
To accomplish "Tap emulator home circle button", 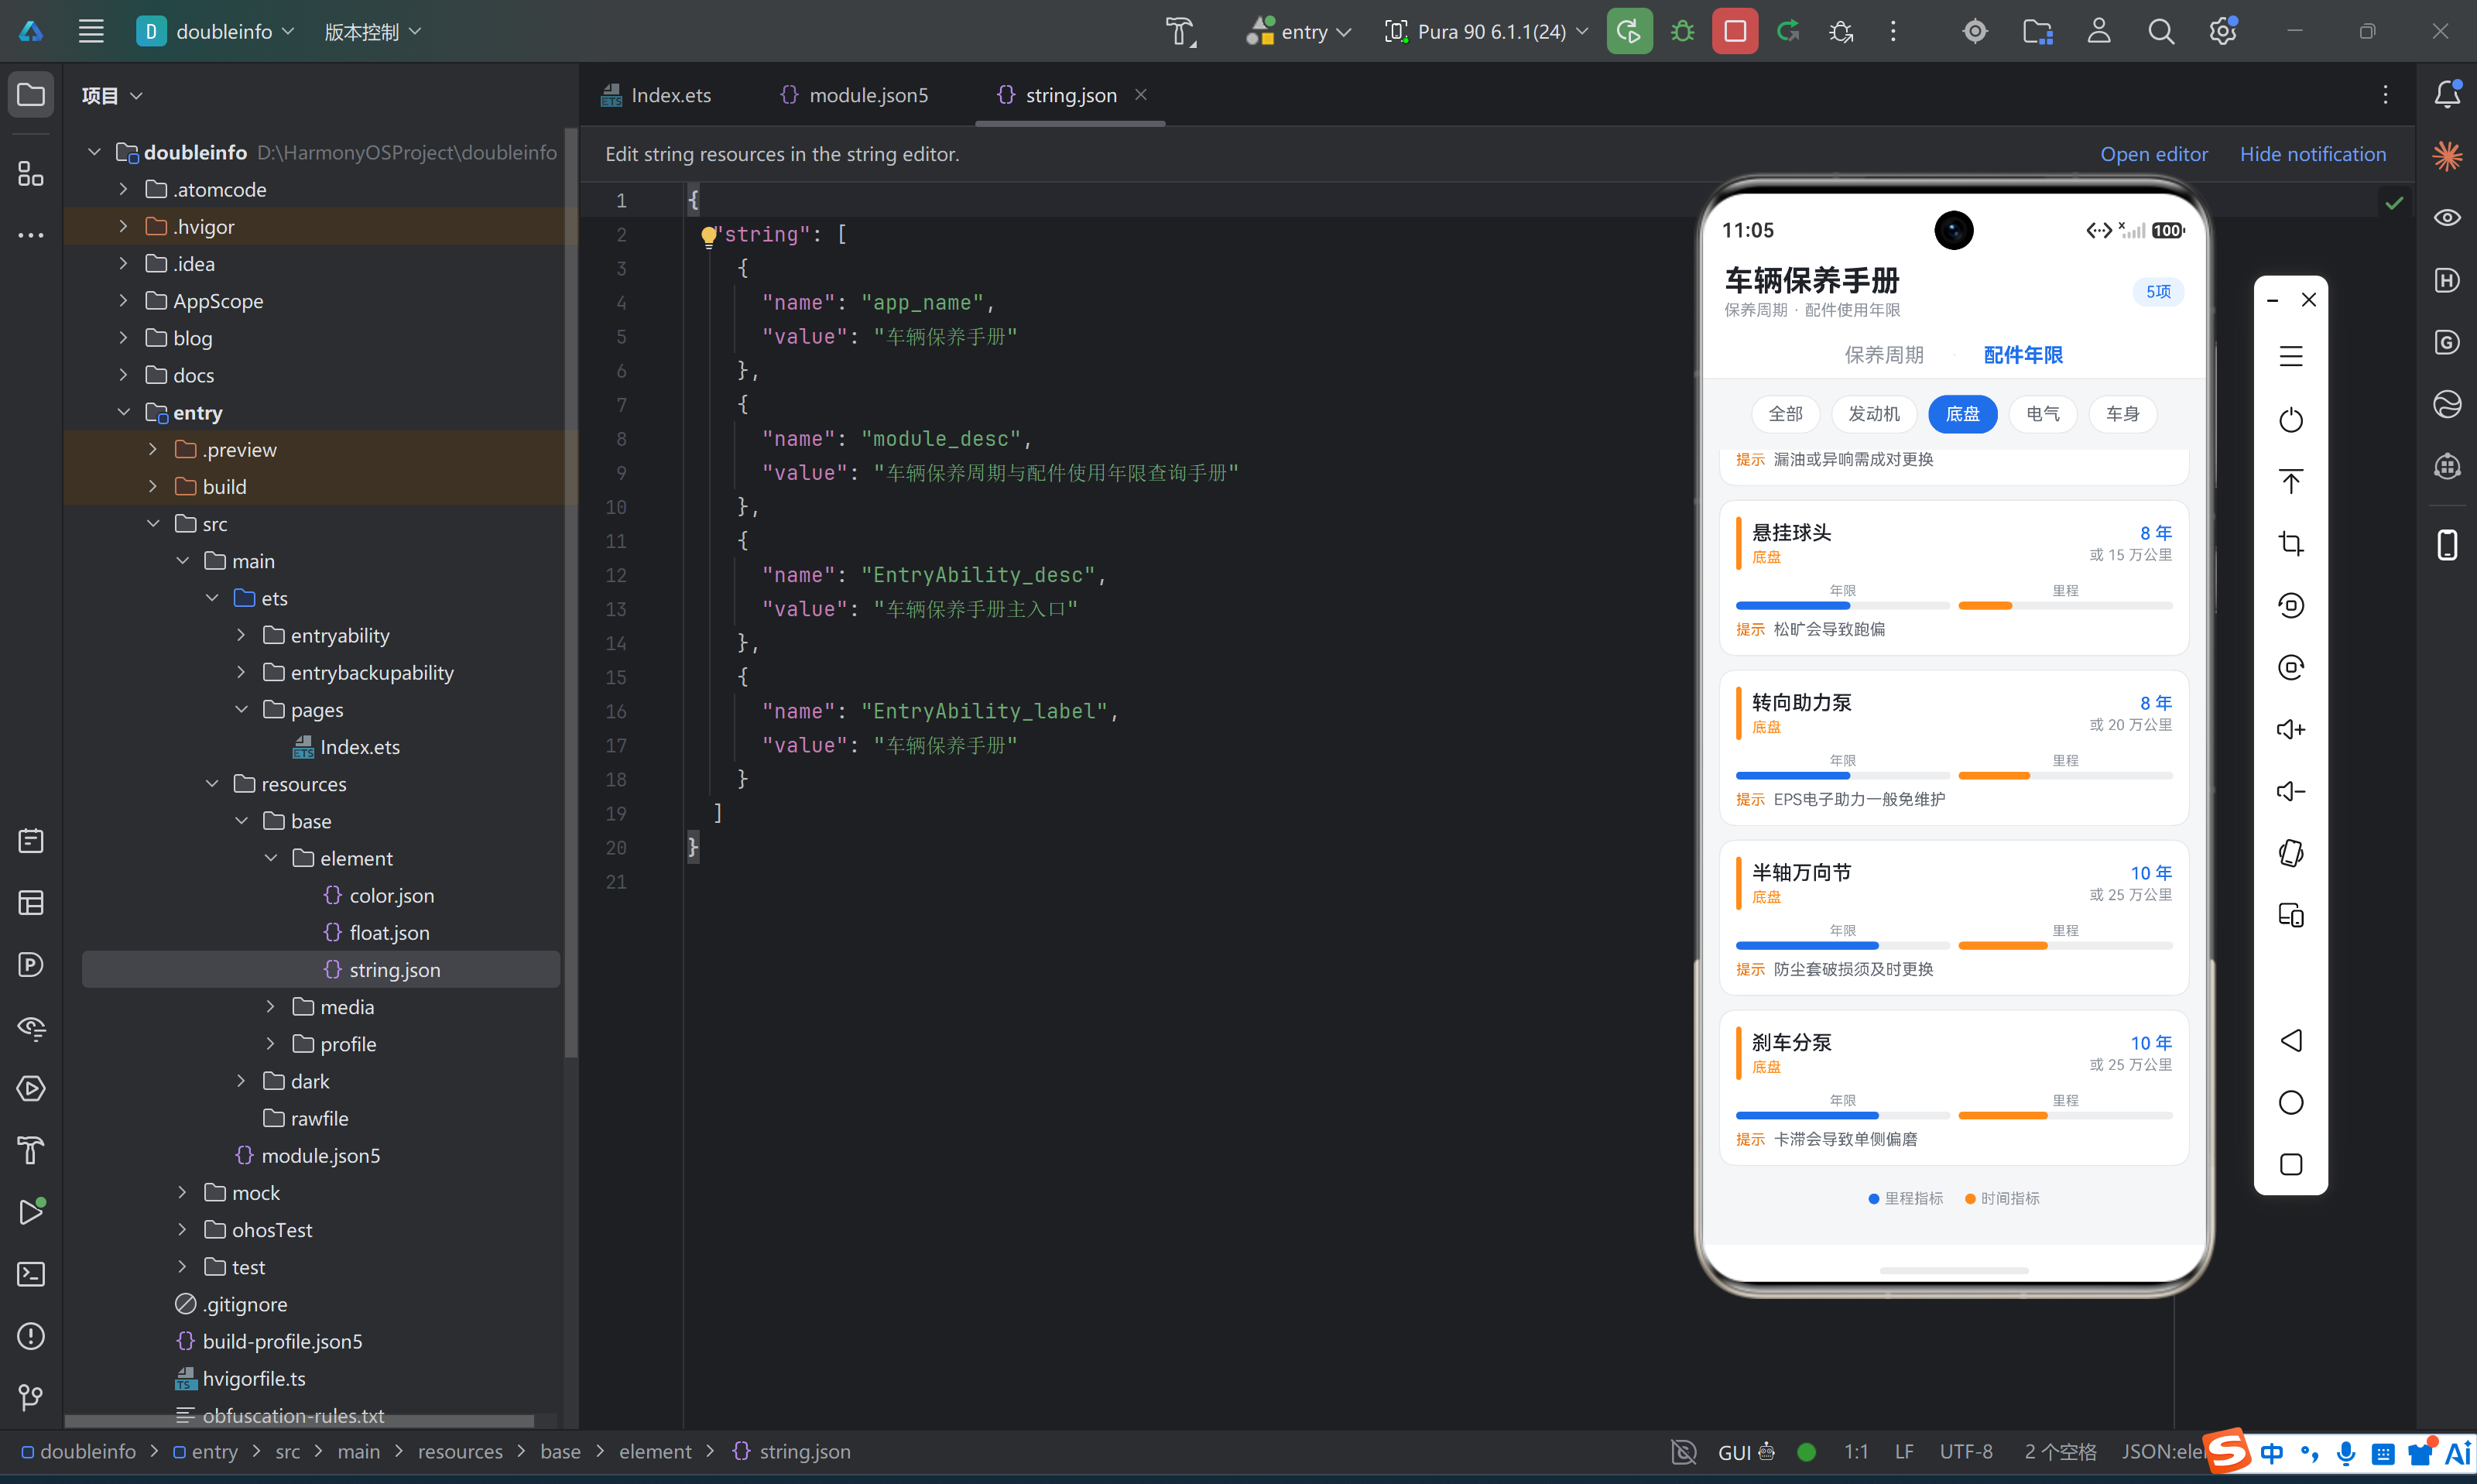I will (x=2291, y=1102).
